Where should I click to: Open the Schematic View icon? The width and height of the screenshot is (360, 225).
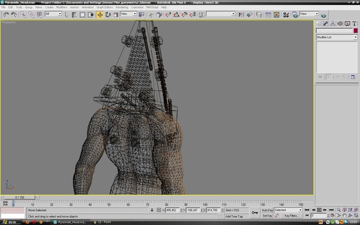point(276,14)
